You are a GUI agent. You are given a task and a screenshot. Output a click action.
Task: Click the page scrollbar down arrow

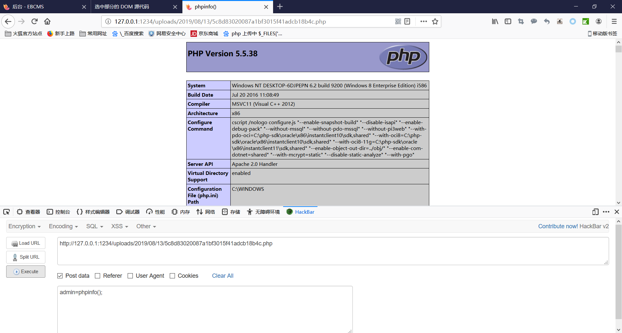(x=618, y=203)
